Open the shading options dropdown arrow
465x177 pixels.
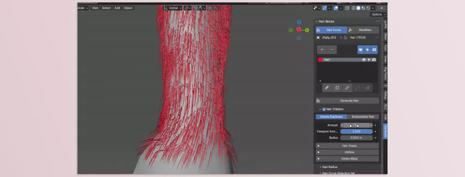[x=373, y=8]
